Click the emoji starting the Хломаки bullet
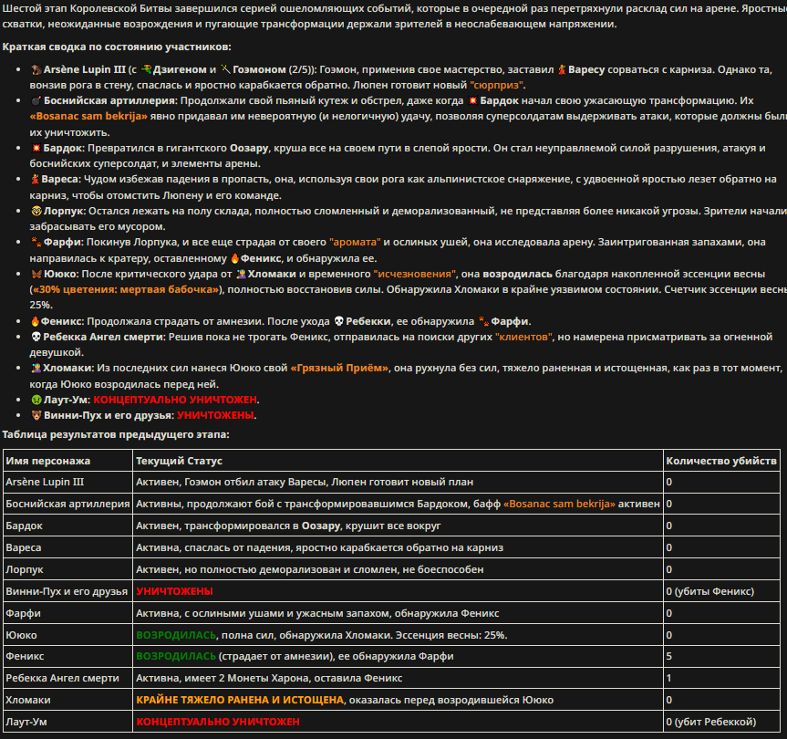The width and height of the screenshot is (787, 739). pos(36,368)
